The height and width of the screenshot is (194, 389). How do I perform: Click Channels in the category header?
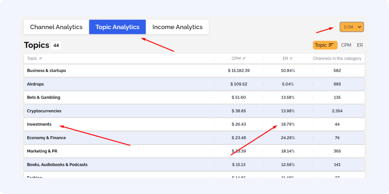pos(337,59)
